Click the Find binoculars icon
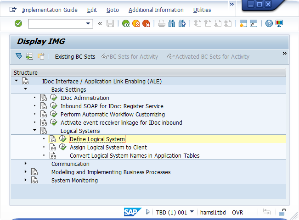Viewport: 299px width, 220px height. point(171,23)
